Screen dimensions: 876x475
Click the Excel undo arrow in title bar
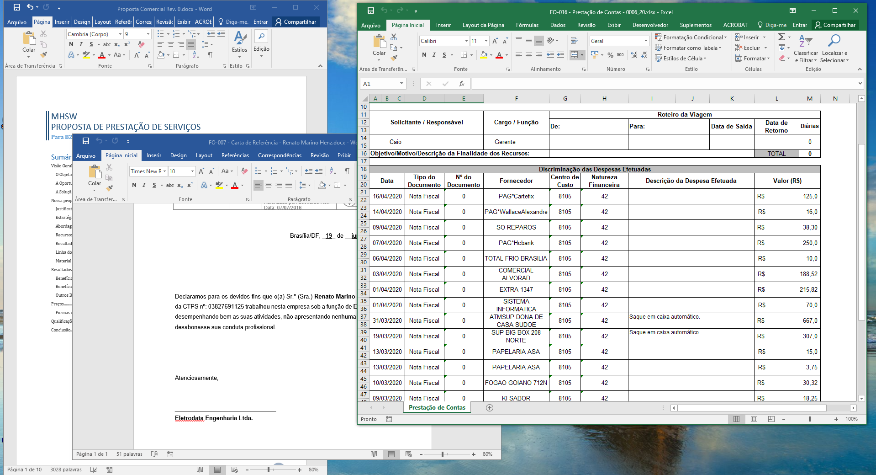click(384, 11)
